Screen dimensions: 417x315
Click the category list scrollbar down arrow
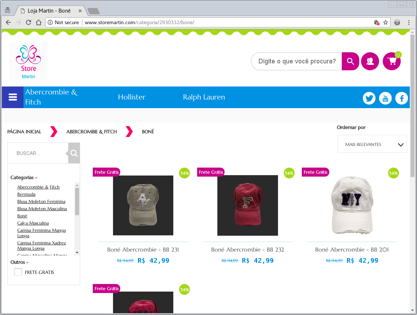tap(77, 253)
